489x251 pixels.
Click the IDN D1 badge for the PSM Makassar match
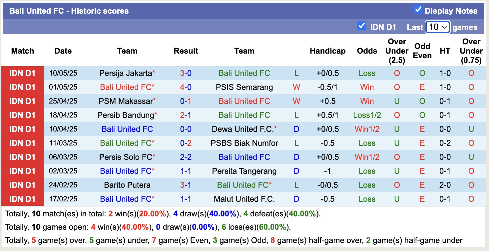click(x=22, y=101)
